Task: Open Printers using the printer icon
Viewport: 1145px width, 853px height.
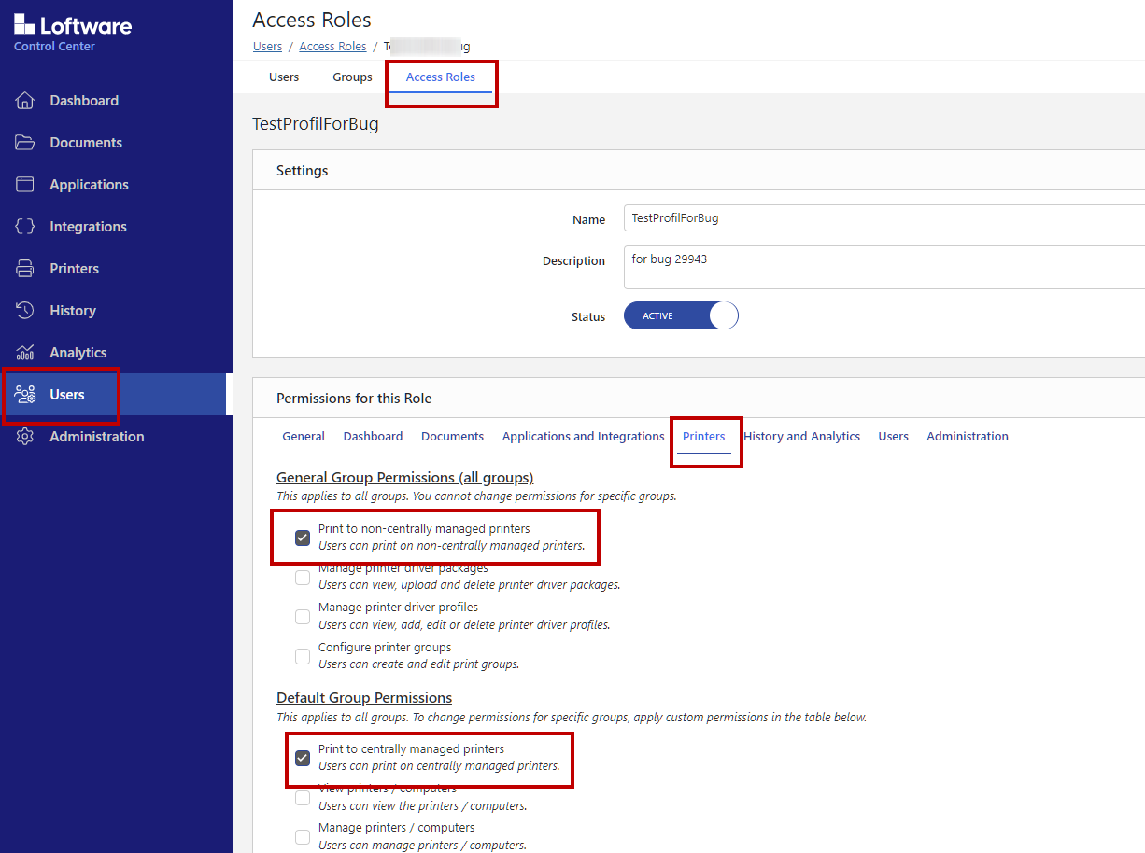Action: [25, 269]
